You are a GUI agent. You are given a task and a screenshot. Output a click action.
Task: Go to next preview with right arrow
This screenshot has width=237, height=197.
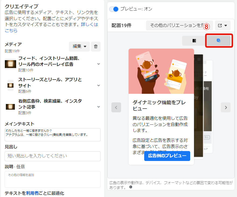coord(226,108)
